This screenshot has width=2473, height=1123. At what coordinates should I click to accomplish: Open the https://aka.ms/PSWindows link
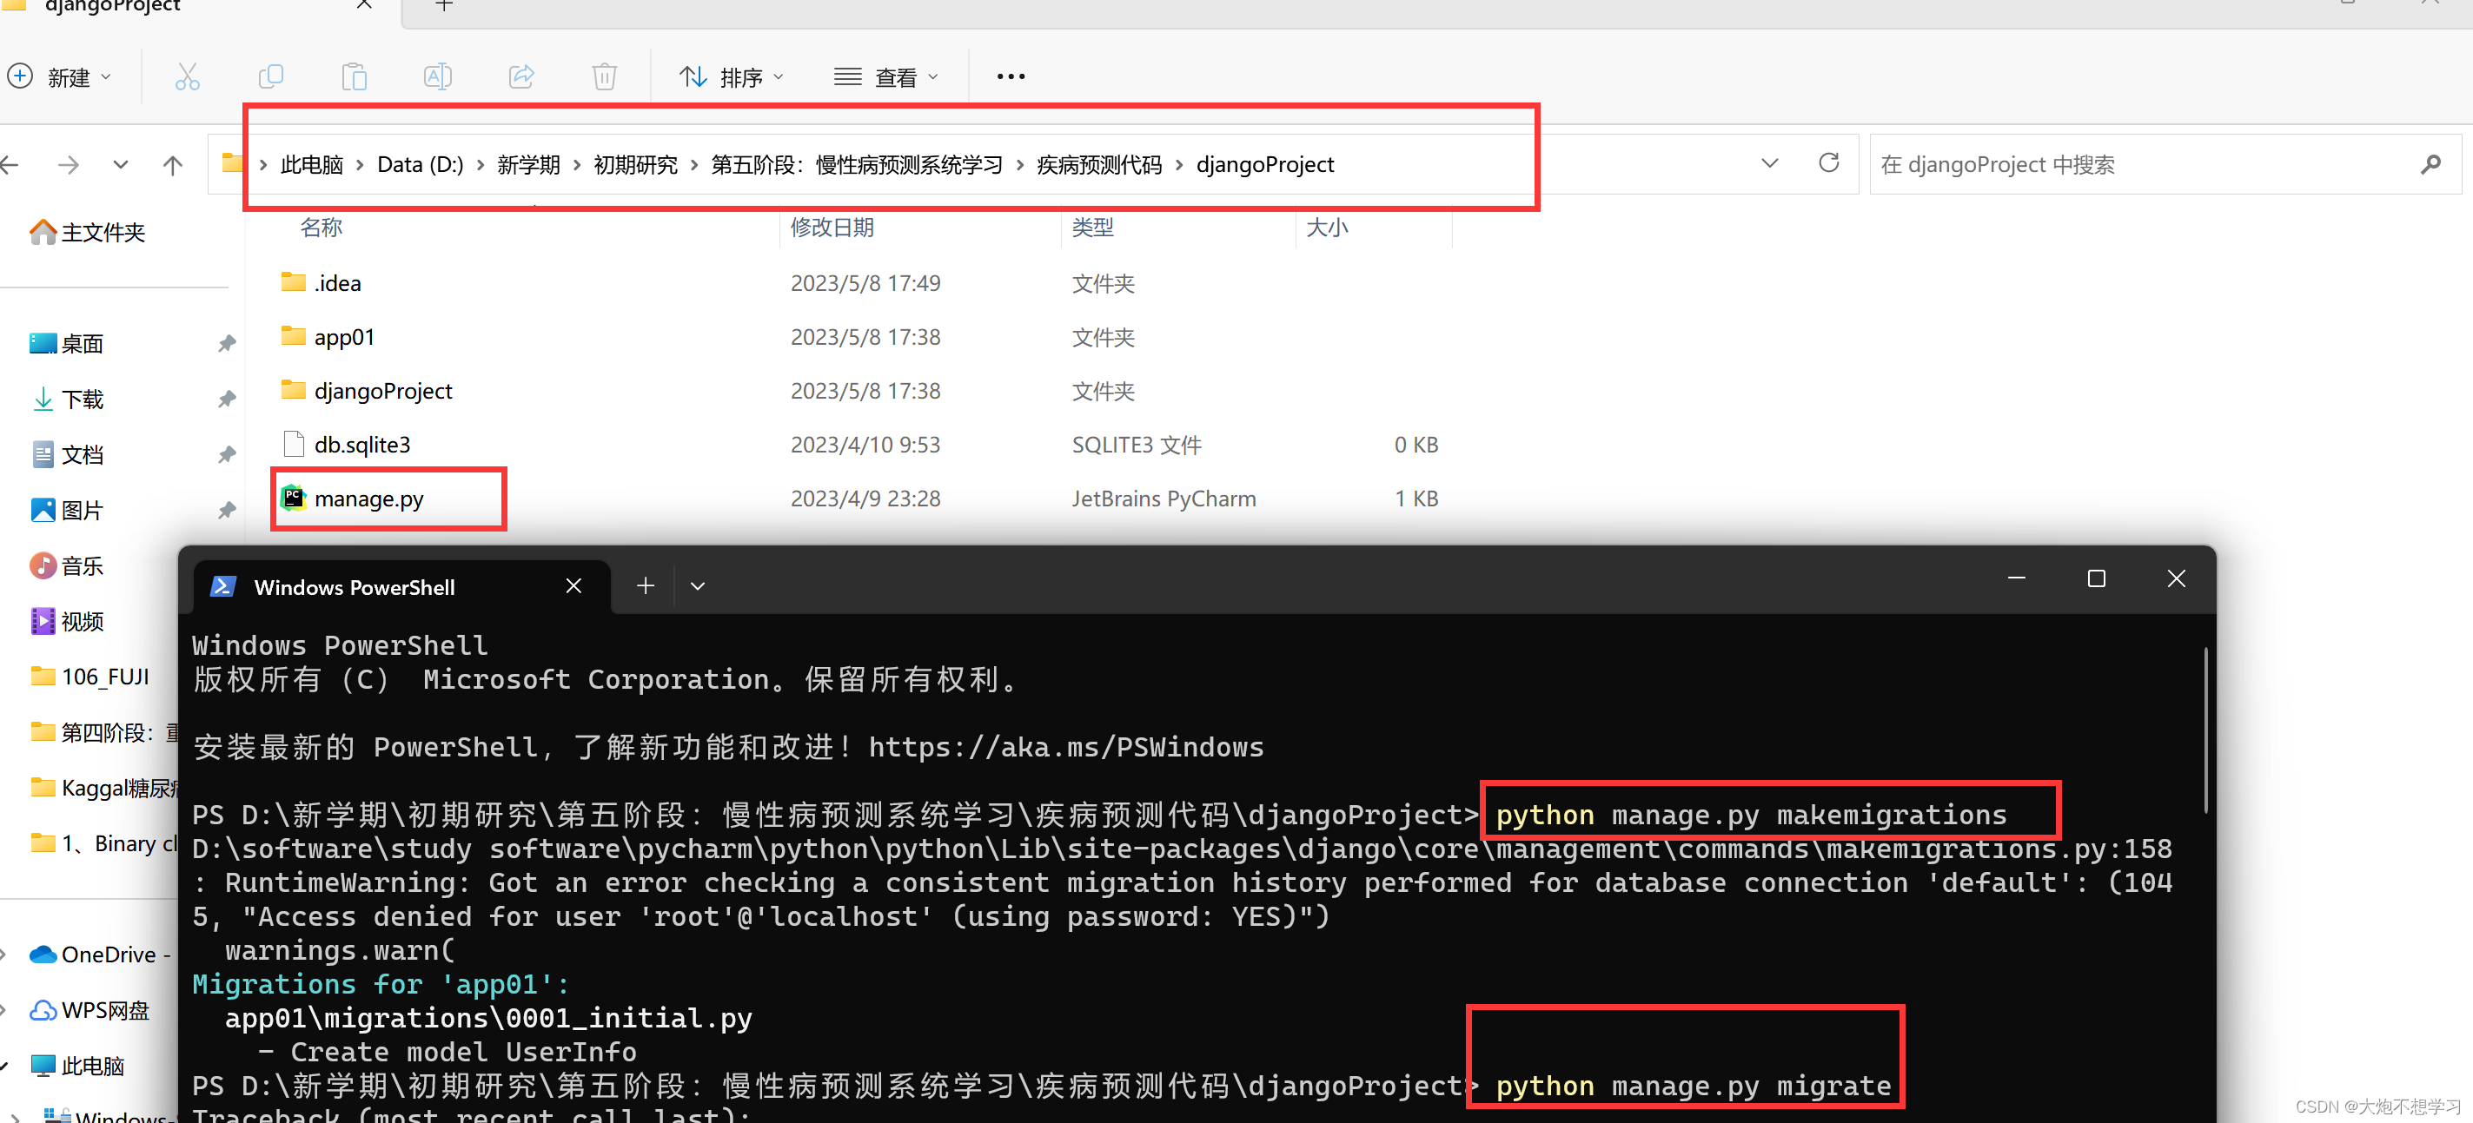point(1066,747)
